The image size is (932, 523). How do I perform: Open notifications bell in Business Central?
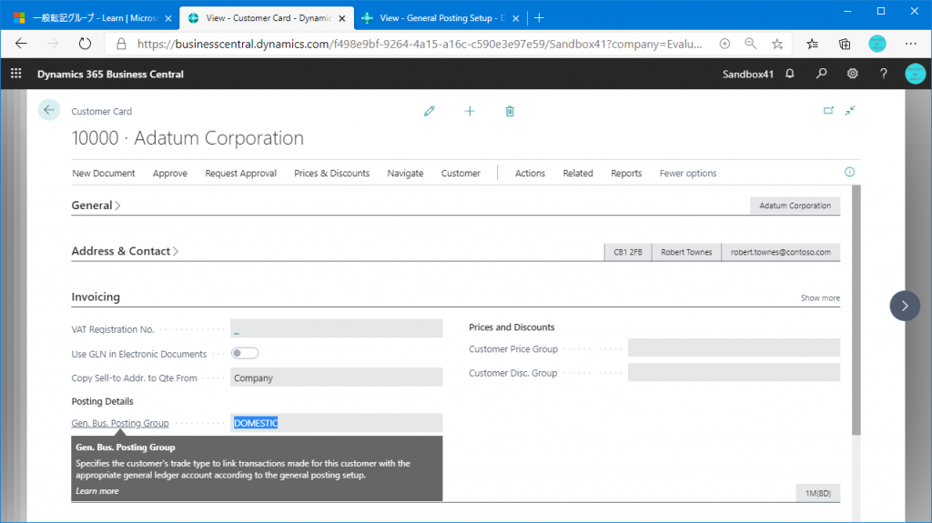click(790, 74)
